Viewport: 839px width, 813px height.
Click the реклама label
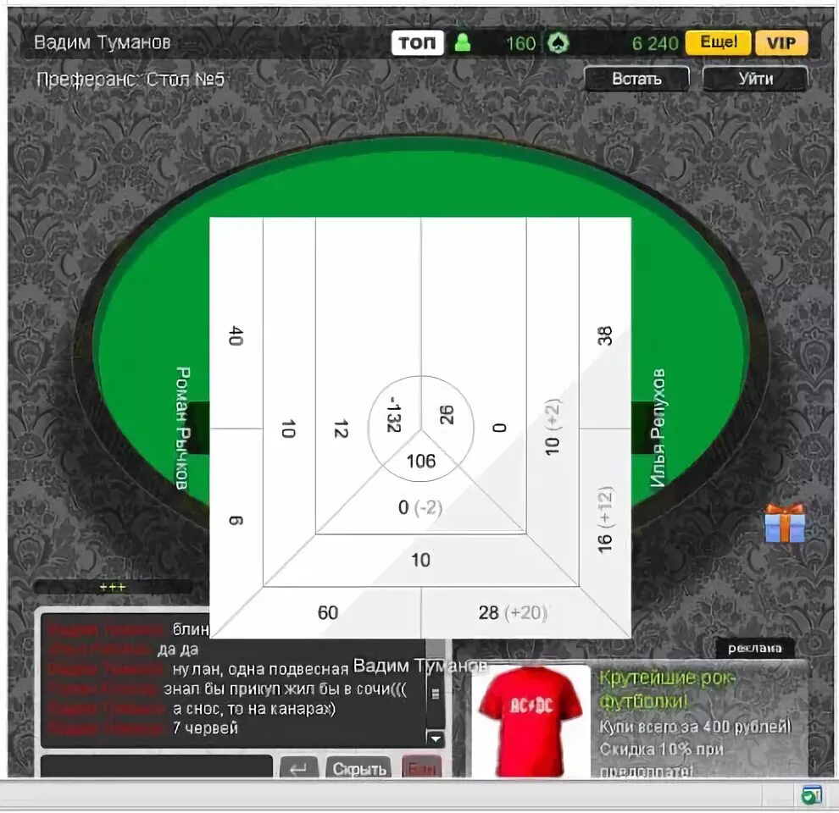(x=754, y=648)
